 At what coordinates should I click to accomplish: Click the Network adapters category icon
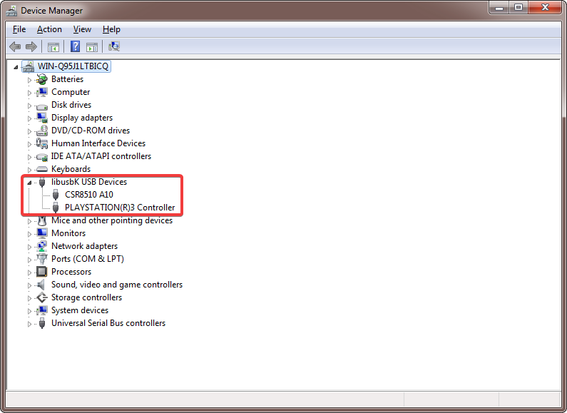tap(42, 246)
